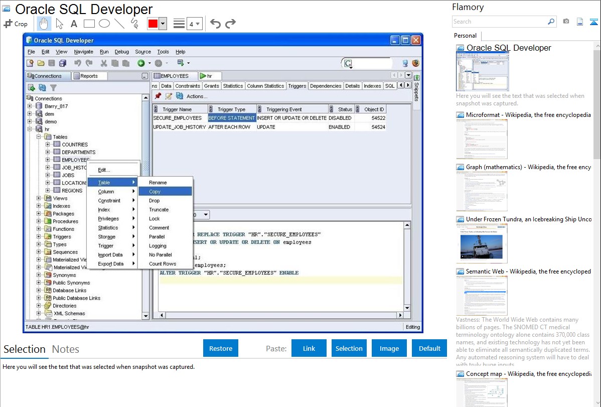Open the SQL Worksheet toolbar icon
Image resolution: width=601 pixels, height=407 pixels.
click(181, 63)
